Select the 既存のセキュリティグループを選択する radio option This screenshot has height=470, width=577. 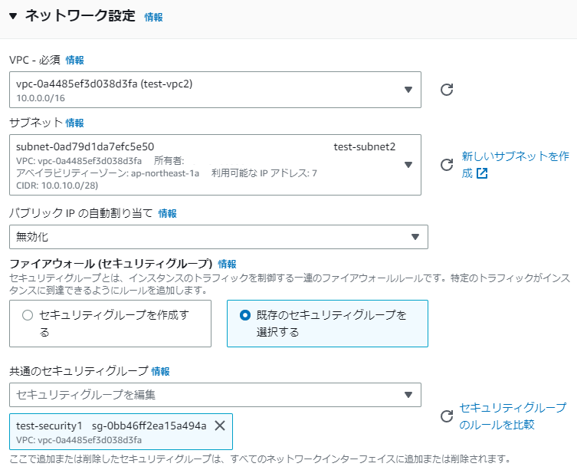coord(245,315)
